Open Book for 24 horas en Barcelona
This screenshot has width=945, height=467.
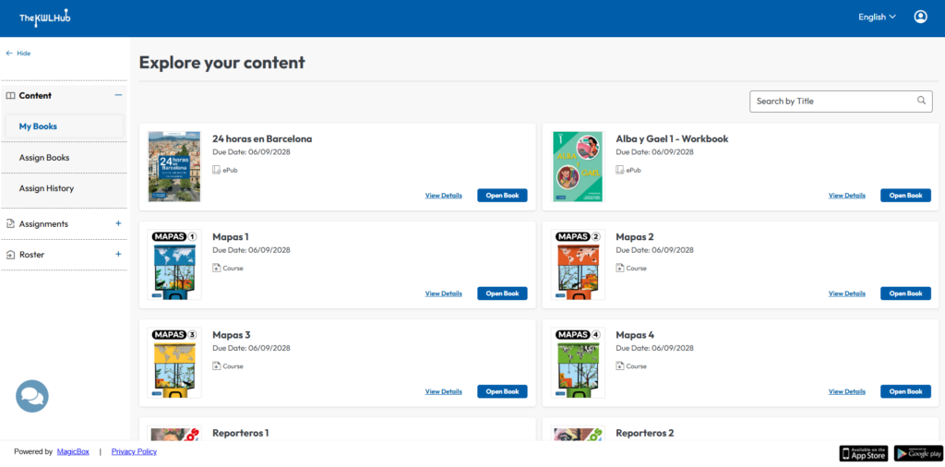point(502,196)
